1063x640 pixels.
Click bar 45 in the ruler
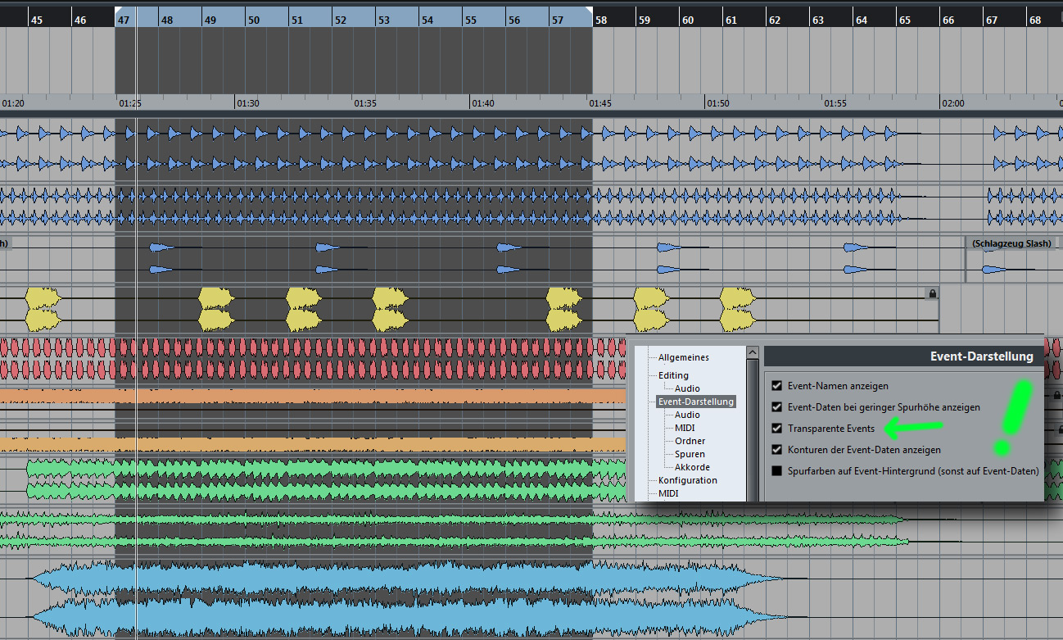pyautogui.click(x=36, y=20)
